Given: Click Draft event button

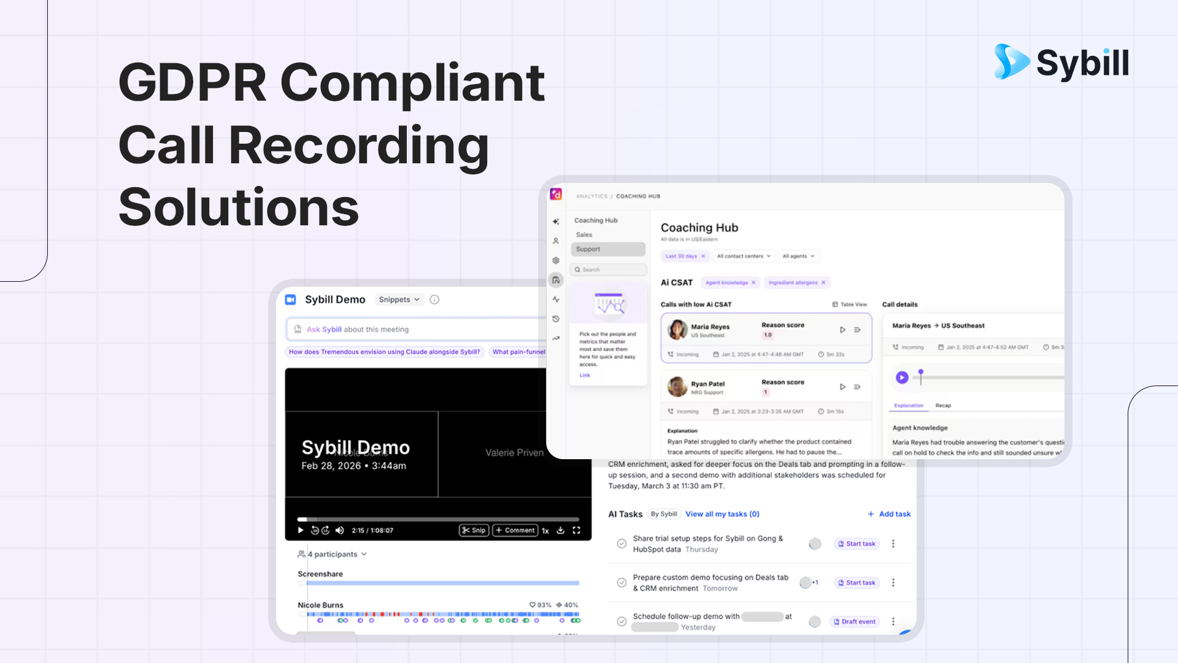Looking at the screenshot, I should 854,622.
